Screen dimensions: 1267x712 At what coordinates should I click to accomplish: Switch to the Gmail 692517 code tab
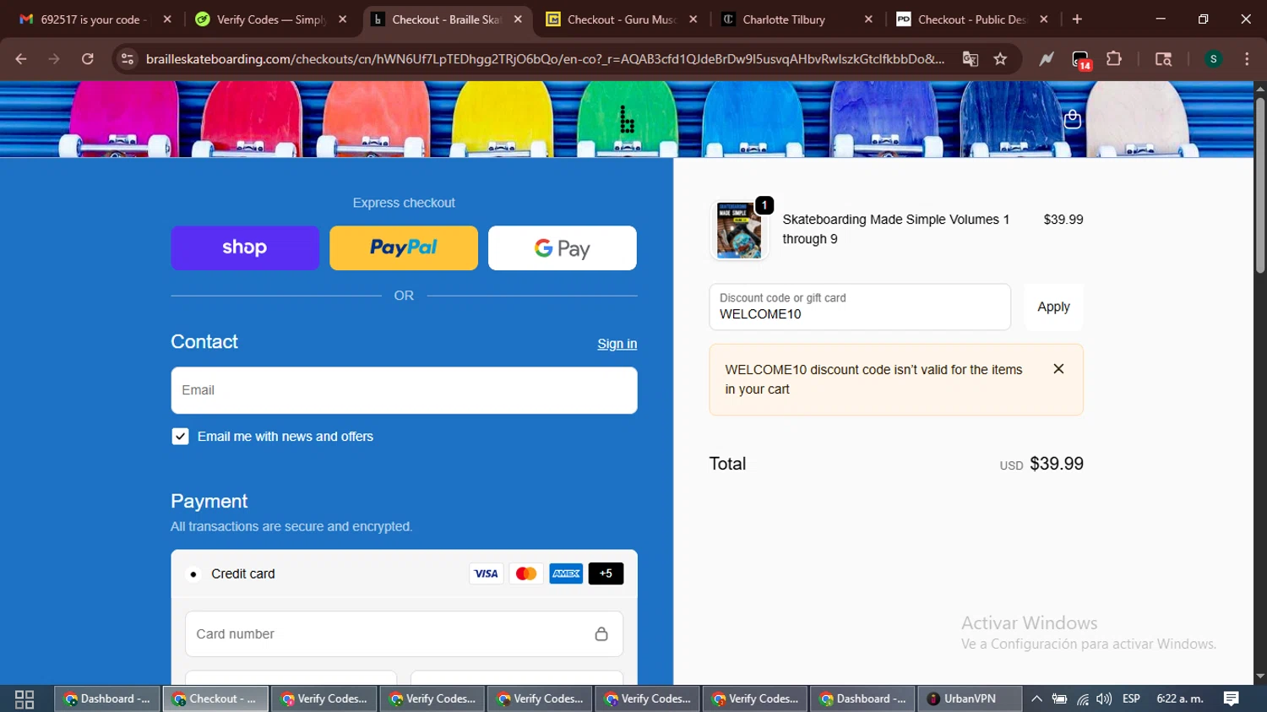click(x=94, y=19)
